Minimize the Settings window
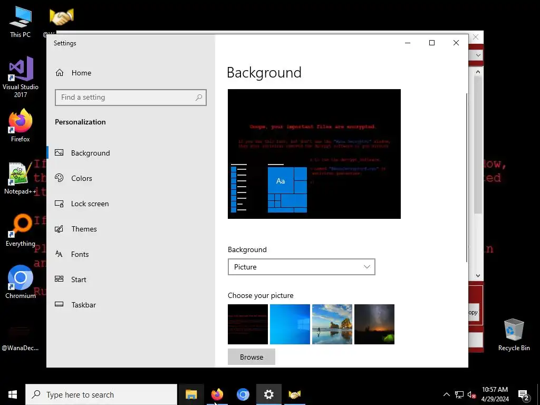The height and width of the screenshot is (405, 540). coord(408,43)
